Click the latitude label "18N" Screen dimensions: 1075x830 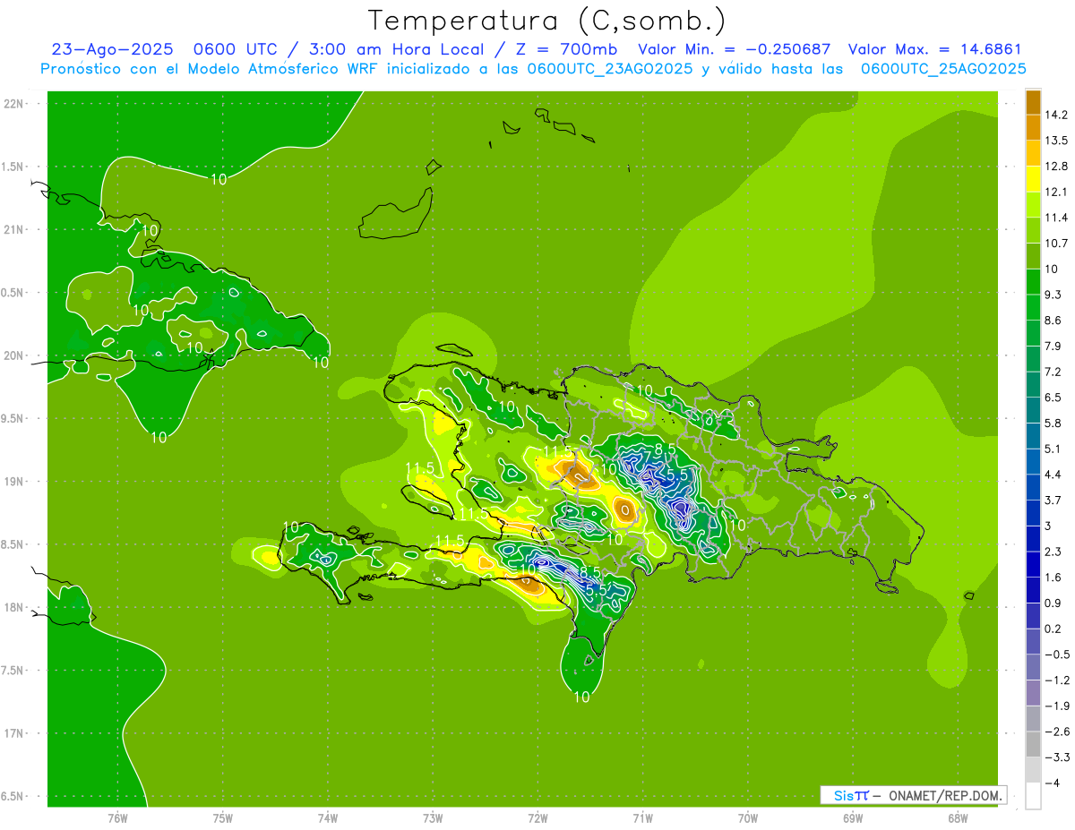[14, 608]
